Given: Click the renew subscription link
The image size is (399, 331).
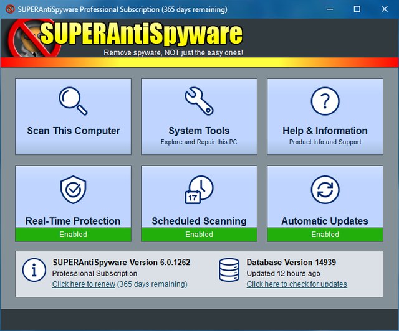Looking at the screenshot, I should click(x=84, y=284).
